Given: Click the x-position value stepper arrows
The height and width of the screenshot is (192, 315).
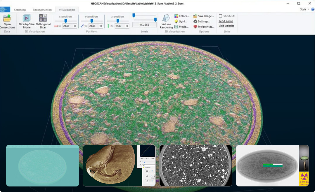Looking at the screenshot, I should pyautogui.click(x=75, y=26).
